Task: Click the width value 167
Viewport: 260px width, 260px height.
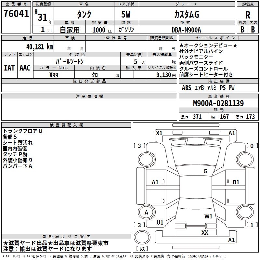Action: pos(224,117)
